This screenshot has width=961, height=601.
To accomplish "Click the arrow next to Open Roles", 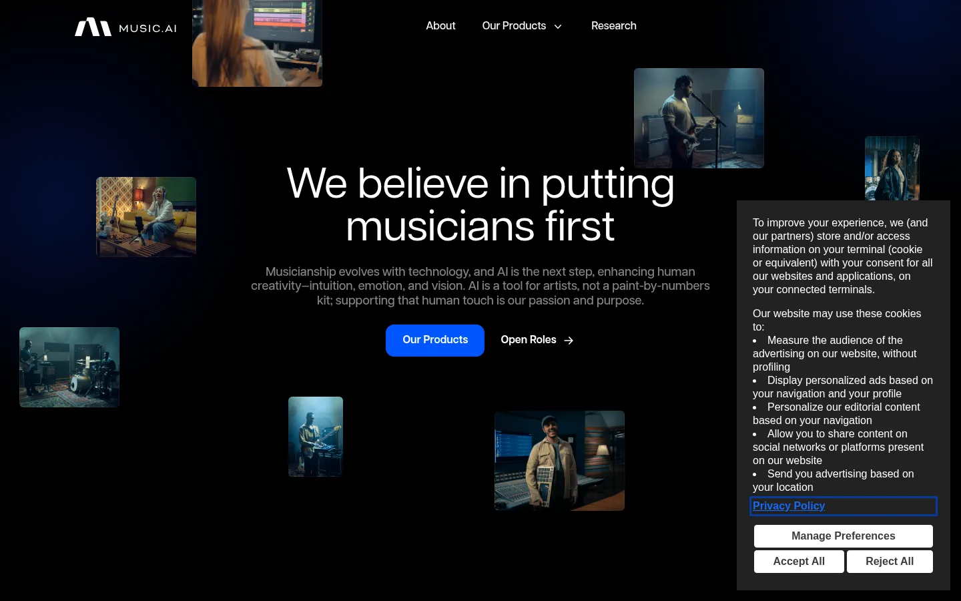I will pos(569,341).
